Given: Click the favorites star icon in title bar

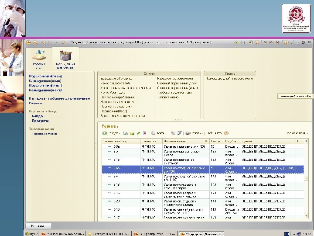Looking at the screenshot, I should pyautogui.click(x=64, y=42).
